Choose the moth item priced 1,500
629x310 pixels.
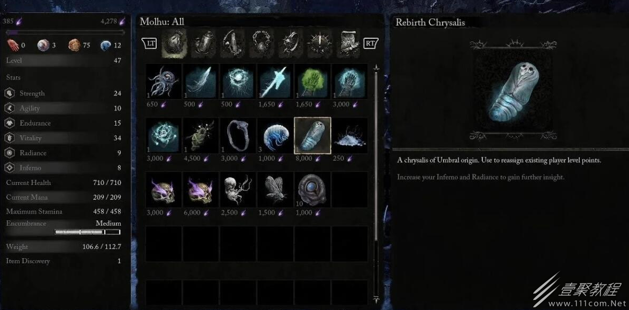(275, 190)
